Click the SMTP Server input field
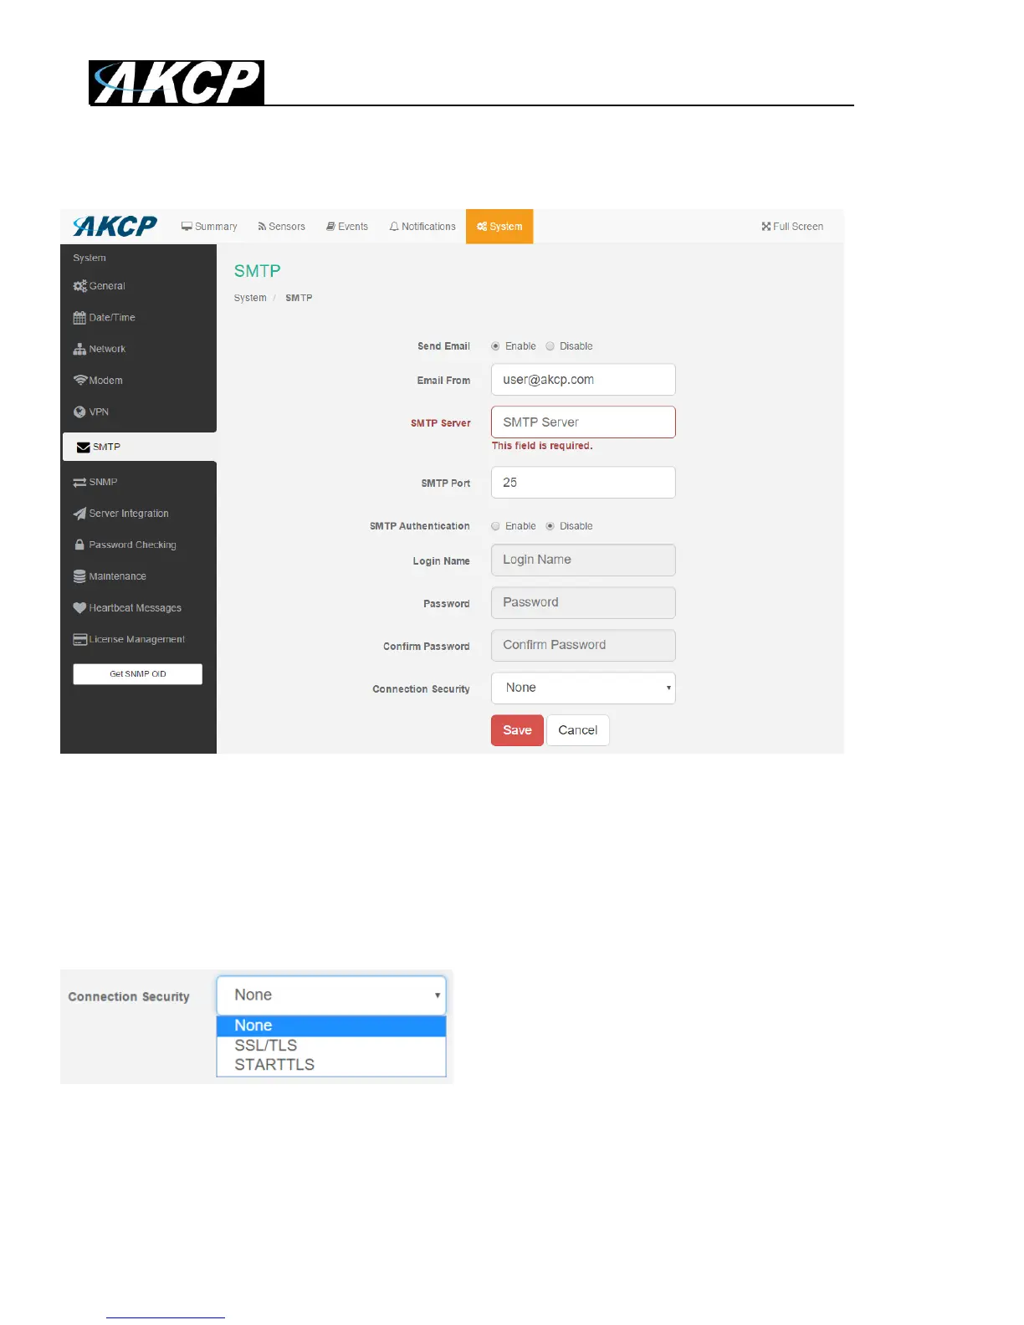The width and height of the screenshot is (1024, 1325). [x=583, y=422]
